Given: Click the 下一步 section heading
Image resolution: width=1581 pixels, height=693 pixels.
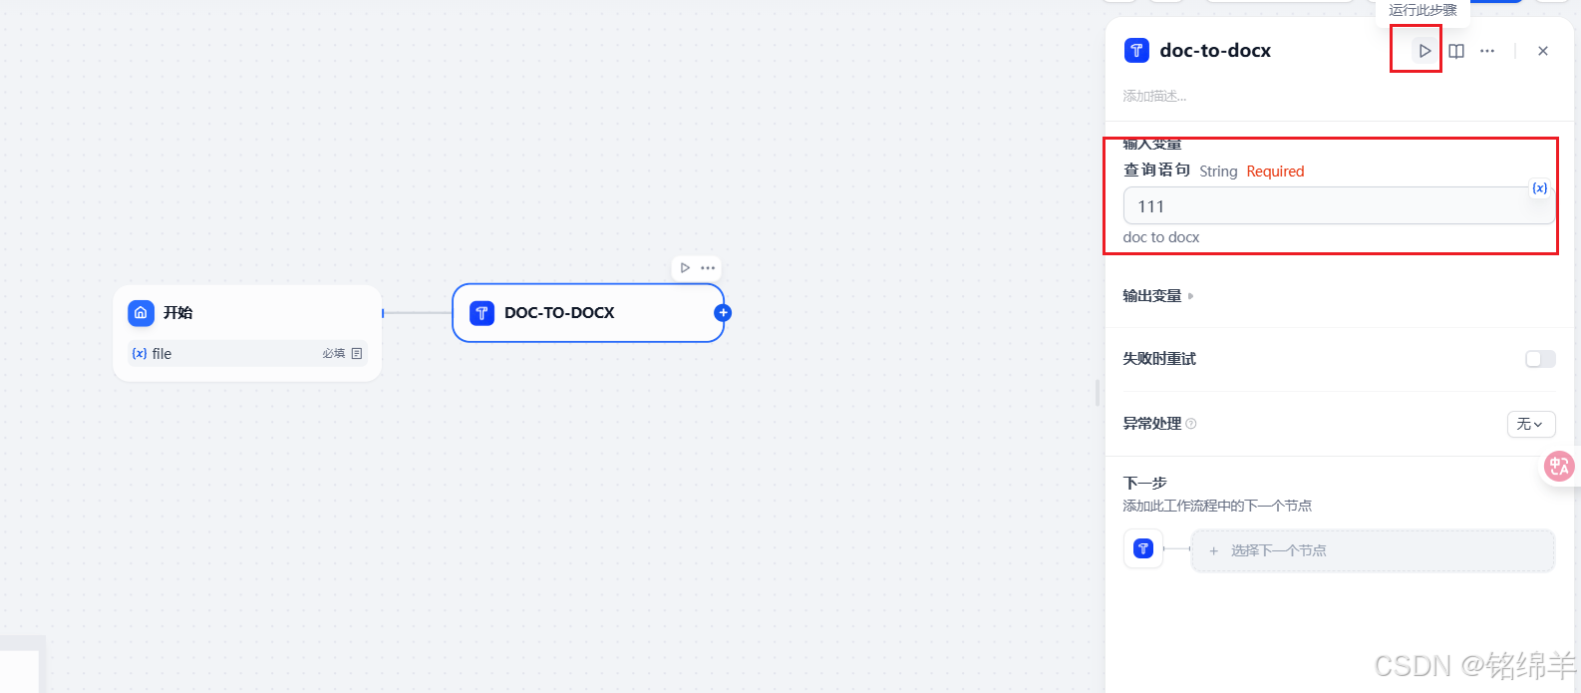Looking at the screenshot, I should pyautogui.click(x=1144, y=483).
